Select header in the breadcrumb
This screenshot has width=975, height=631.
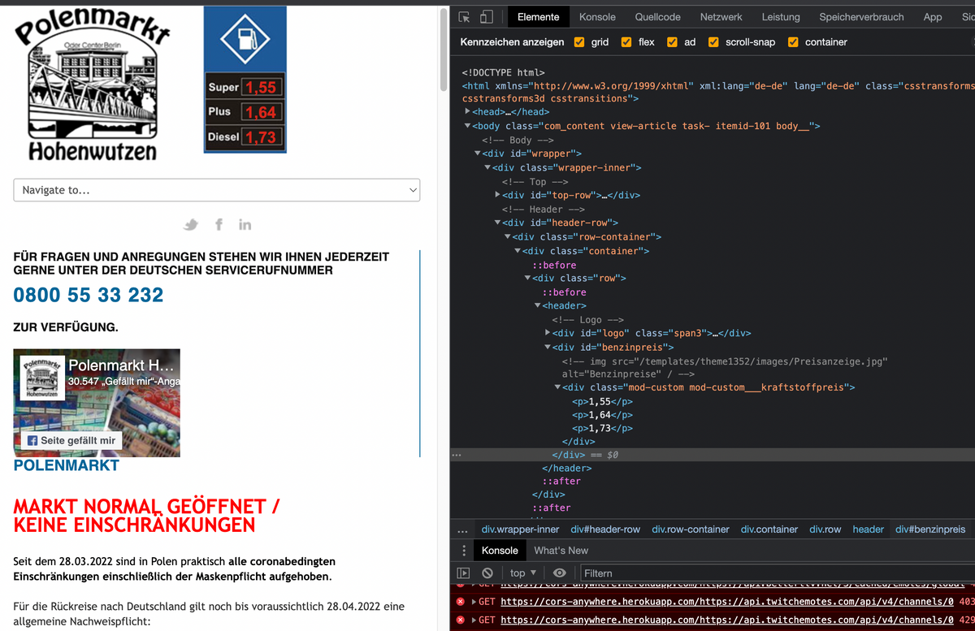point(869,529)
